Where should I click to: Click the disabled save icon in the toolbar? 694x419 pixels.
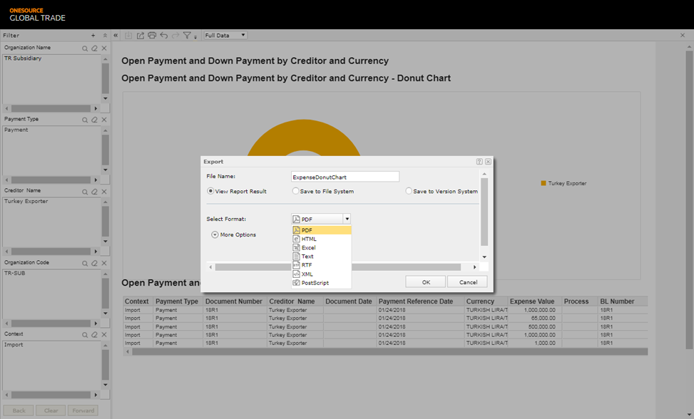[128, 36]
